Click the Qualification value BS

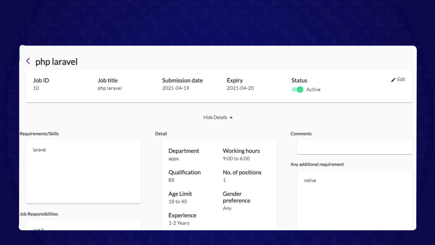click(172, 180)
